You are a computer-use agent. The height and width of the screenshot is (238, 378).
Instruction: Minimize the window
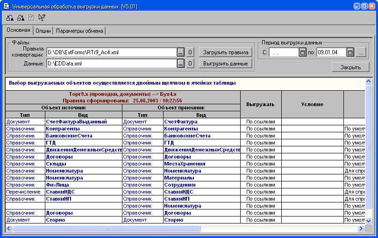[x=357, y=6]
